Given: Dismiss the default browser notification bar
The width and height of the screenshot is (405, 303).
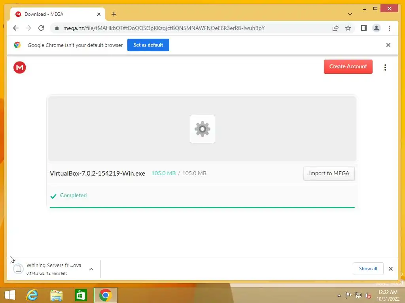Looking at the screenshot, I should click(x=388, y=45).
